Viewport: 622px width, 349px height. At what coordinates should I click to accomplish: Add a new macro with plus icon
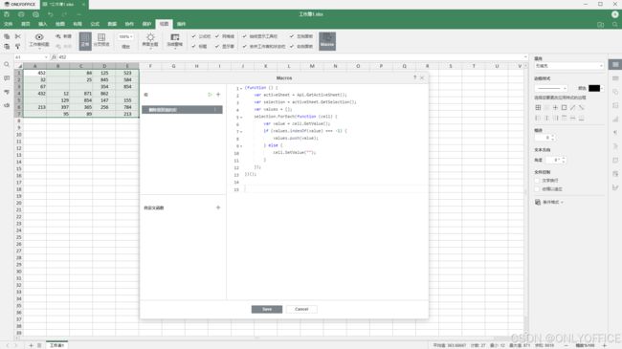218,95
